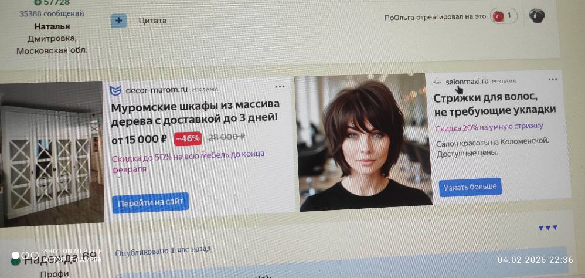Open salonmaki.ru ad options dots
This screenshot has width=585, height=278.
pyautogui.click(x=553, y=79)
